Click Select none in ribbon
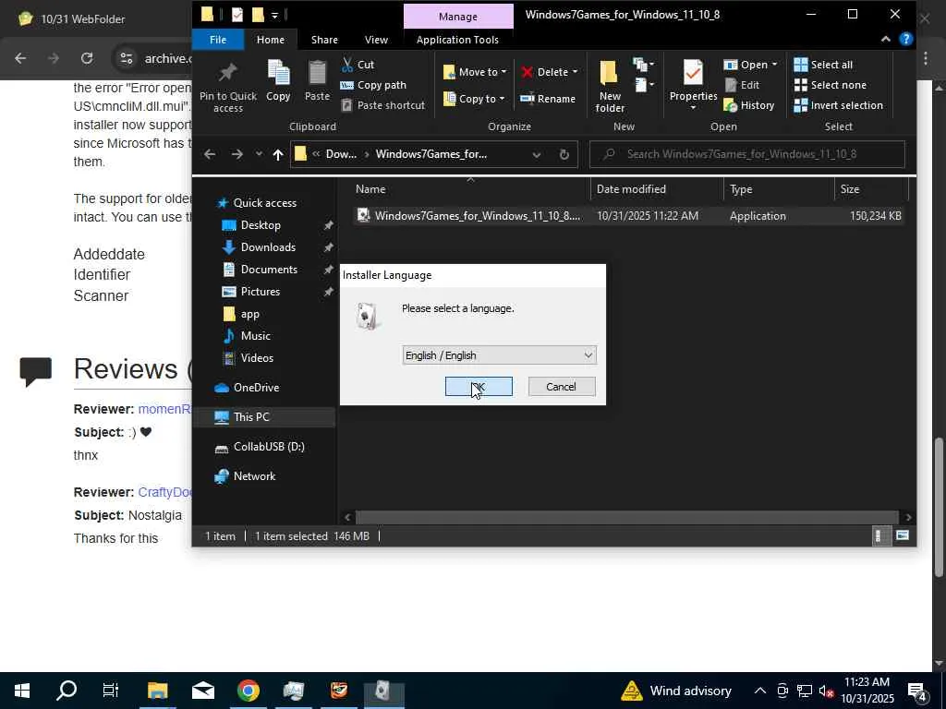 click(x=830, y=85)
